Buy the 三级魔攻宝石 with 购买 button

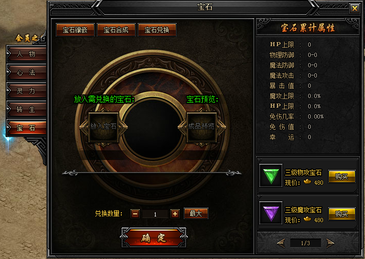point(342,214)
